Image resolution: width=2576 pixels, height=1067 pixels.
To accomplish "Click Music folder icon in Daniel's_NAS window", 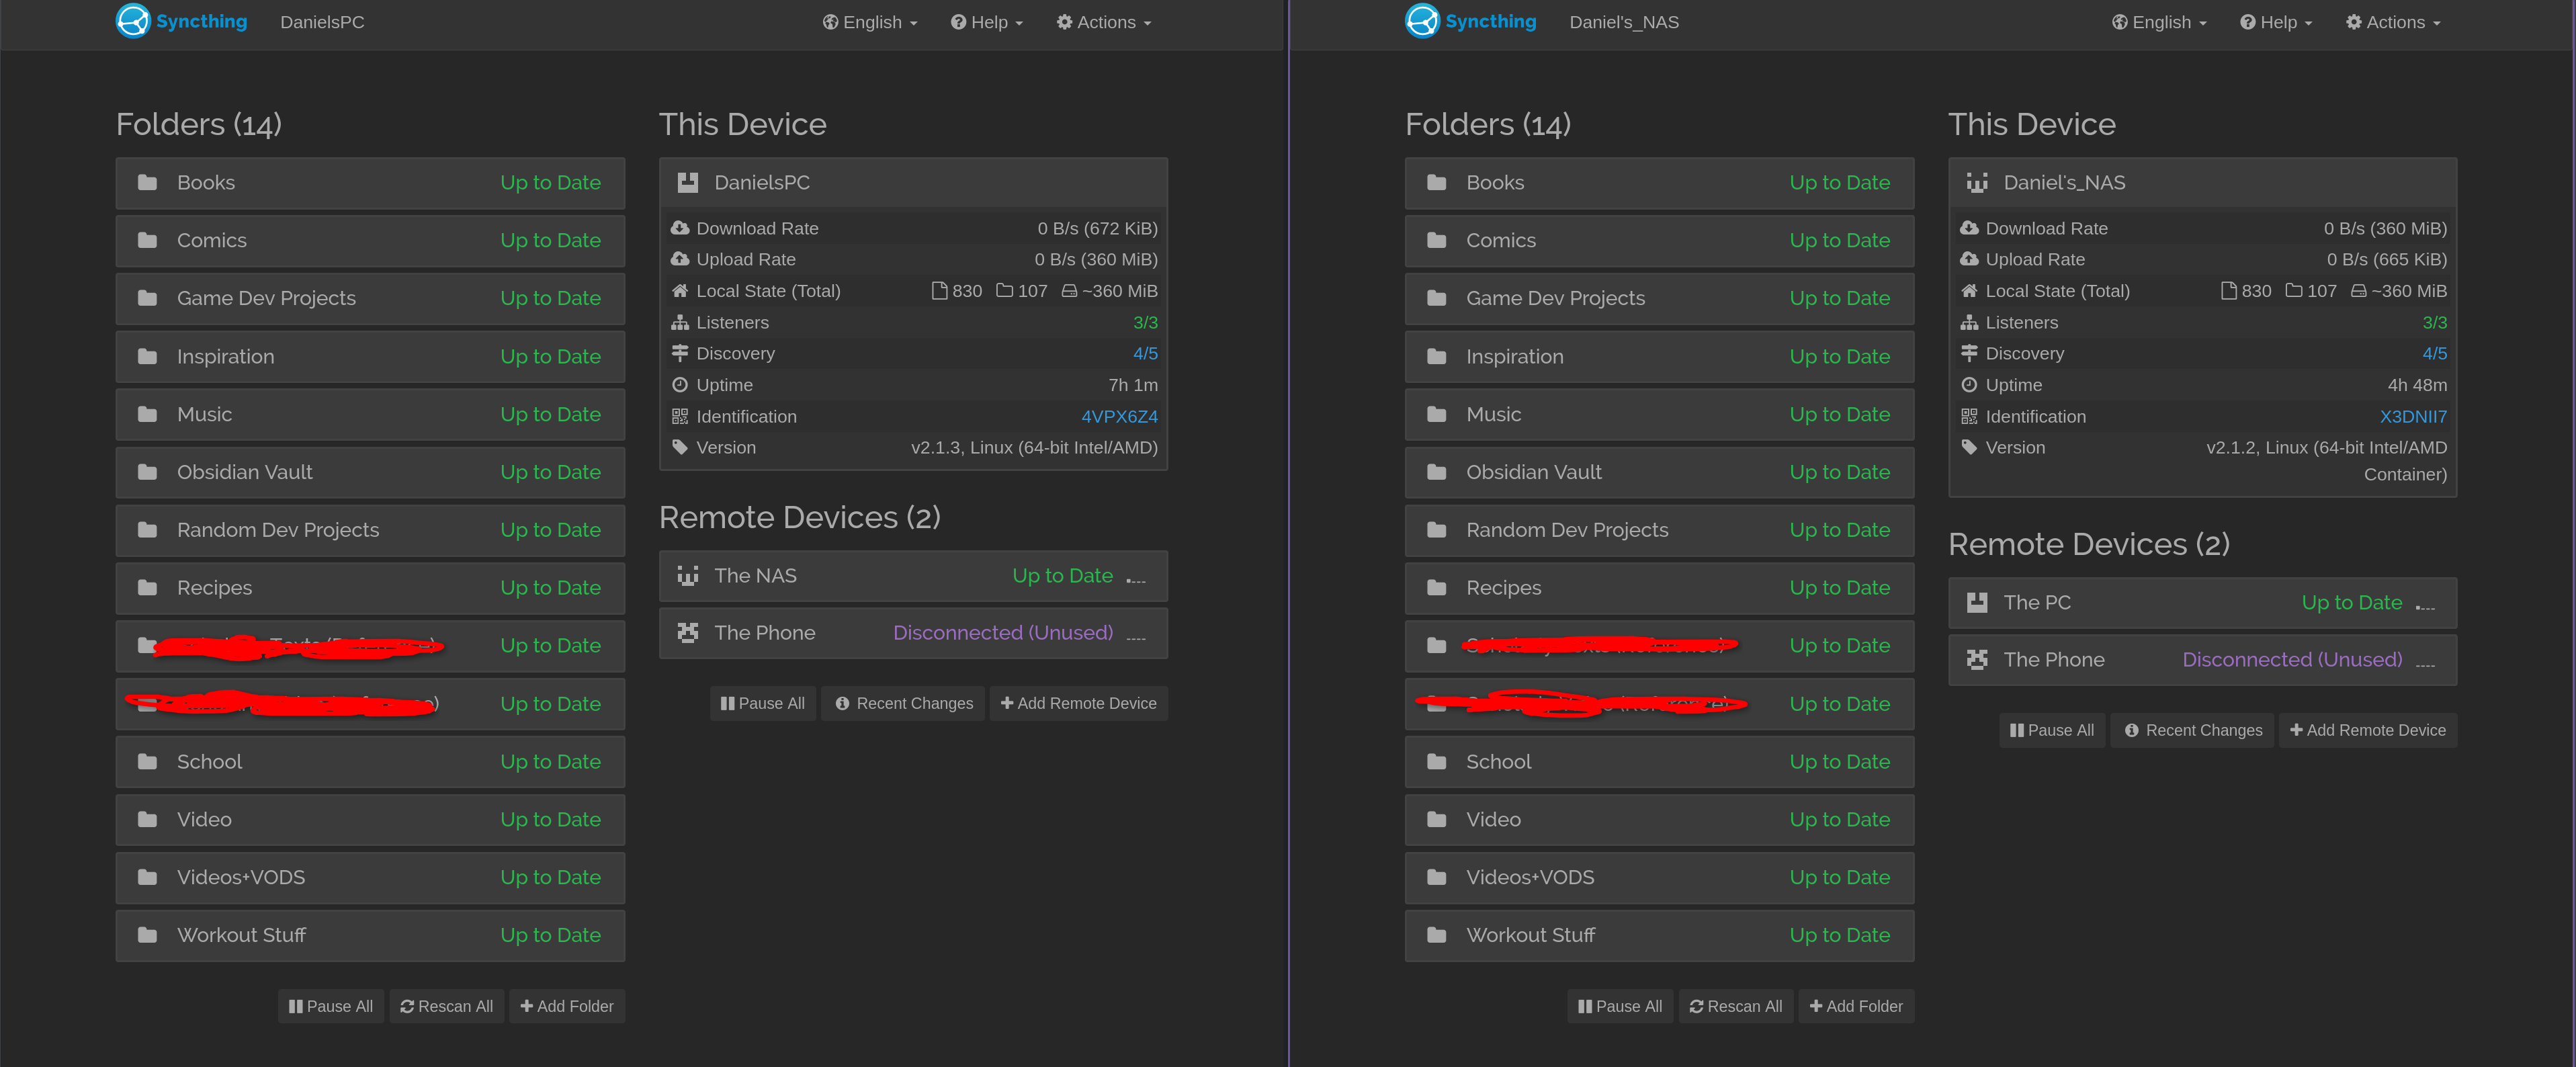I will (x=1436, y=415).
